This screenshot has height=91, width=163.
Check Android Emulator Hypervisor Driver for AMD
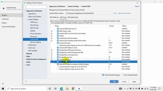pyautogui.click(x=58, y=45)
